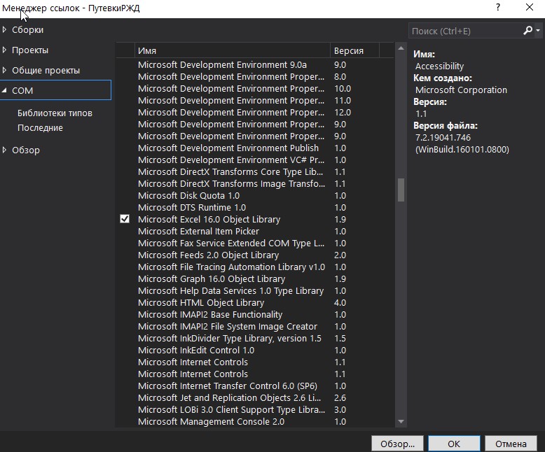
Task: Open the help question mark button
Action: click(x=498, y=8)
